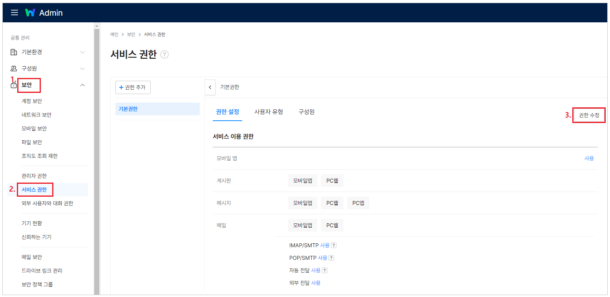
Task: Click 모바일앱 tag in 메시지 row
Action: click(x=303, y=203)
